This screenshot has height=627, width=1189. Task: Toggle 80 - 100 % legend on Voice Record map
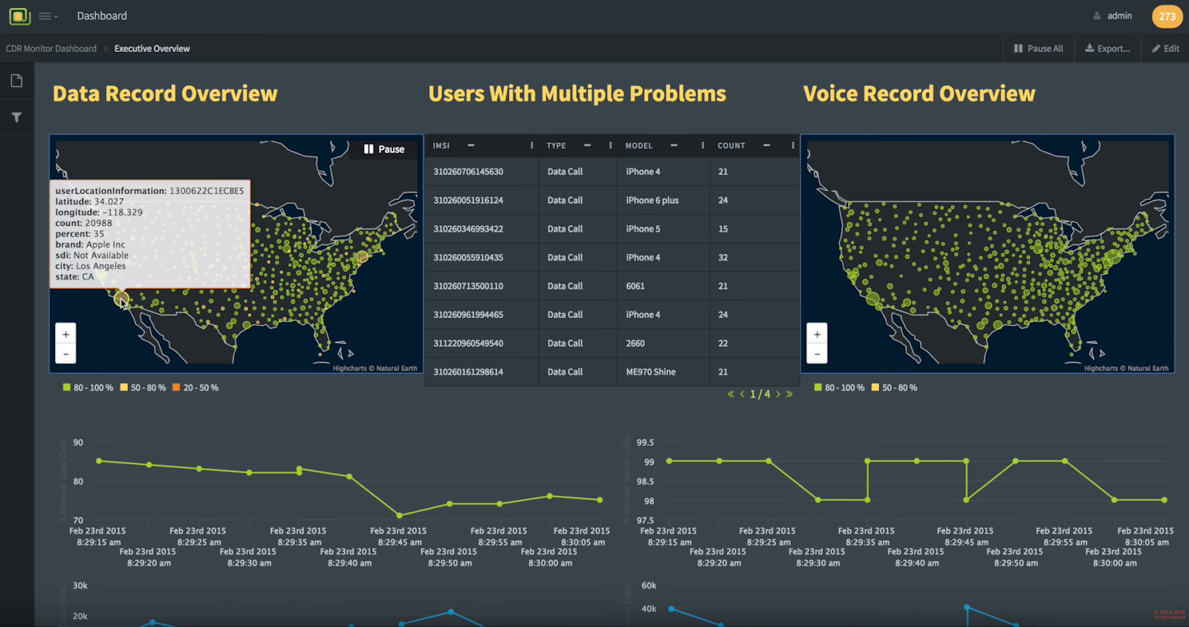pyautogui.click(x=840, y=388)
